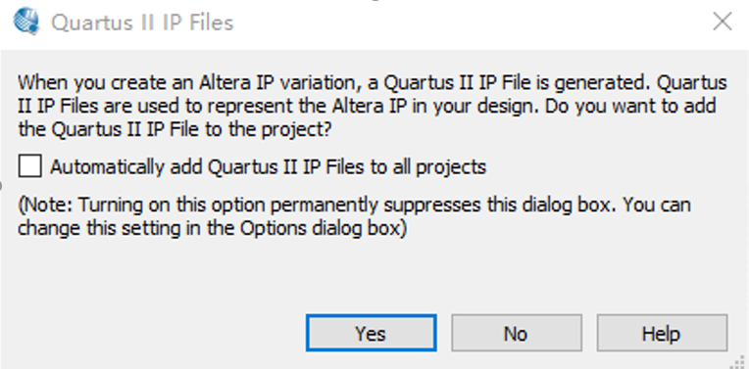The height and width of the screenshot is (369, 749).
Task: Dismiss dialog using the X icon
Action: (x=723, y=22)
